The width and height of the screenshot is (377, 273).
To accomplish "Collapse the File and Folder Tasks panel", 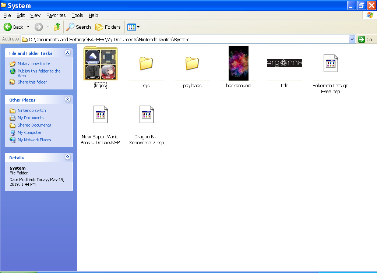I will [x=68, y=52].
